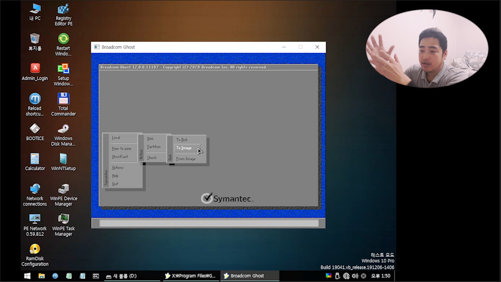
Task: Open Network connections desktop icon
Action: pos(35,195)
